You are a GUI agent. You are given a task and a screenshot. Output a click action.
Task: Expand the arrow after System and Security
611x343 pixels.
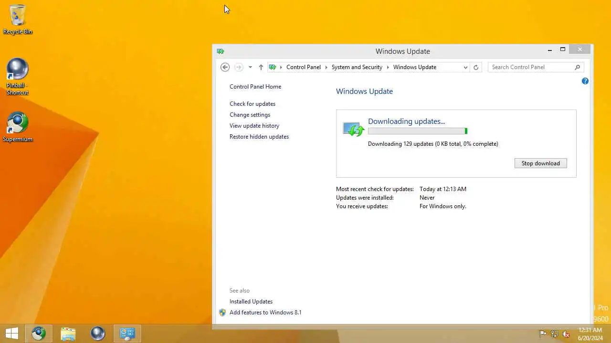click(x=388, y=67)
